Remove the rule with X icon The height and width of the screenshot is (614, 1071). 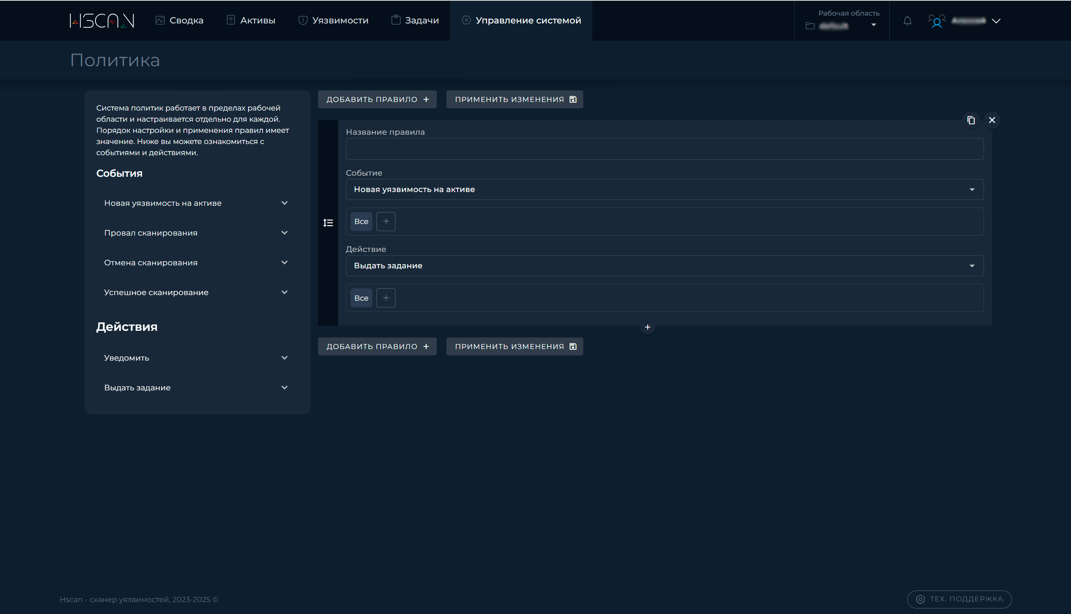click(x=992, y=120)
